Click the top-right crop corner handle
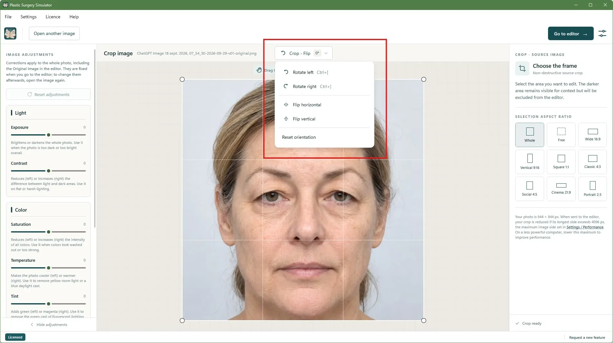 pyautogui.click(x=424, y=79)
